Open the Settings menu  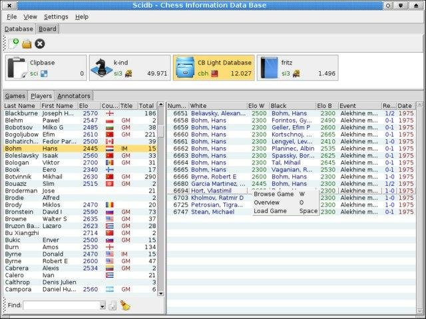(56, 16)
